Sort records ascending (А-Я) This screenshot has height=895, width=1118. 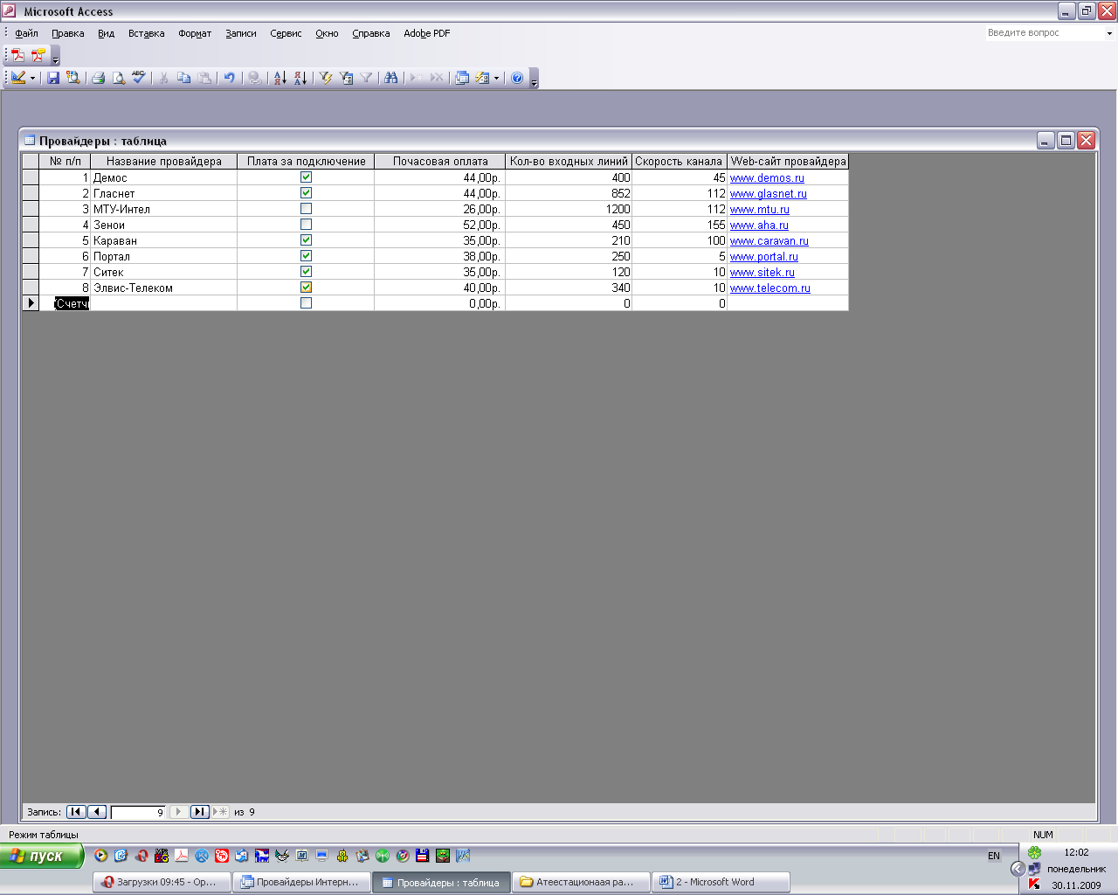(x=279, y=78)
